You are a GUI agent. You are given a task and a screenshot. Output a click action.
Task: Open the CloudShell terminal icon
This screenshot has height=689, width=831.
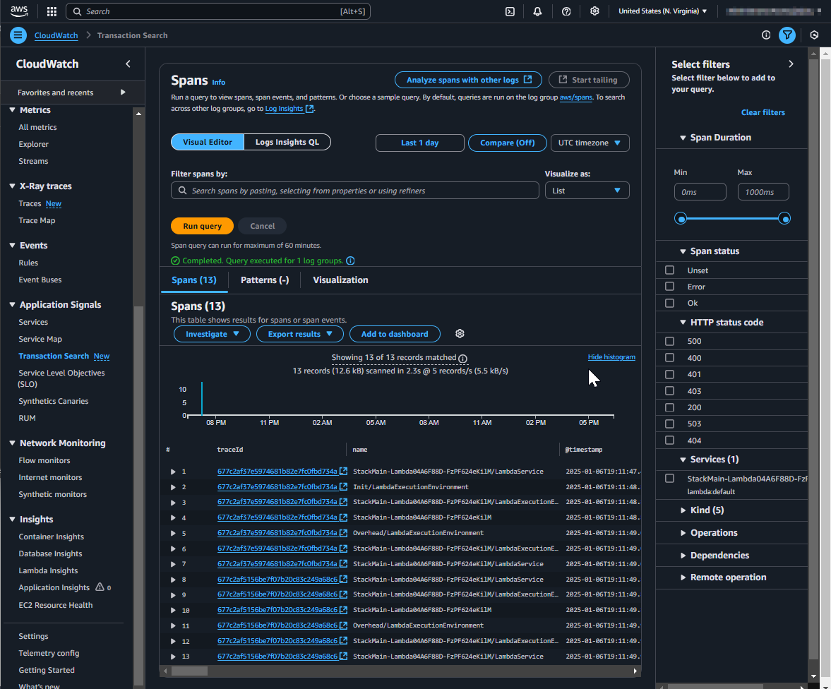click(510, 11)
